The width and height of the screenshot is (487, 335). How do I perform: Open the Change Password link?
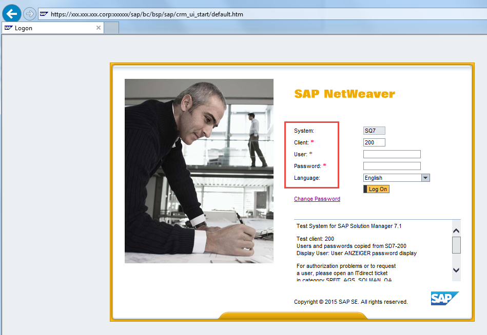point(317,199)
